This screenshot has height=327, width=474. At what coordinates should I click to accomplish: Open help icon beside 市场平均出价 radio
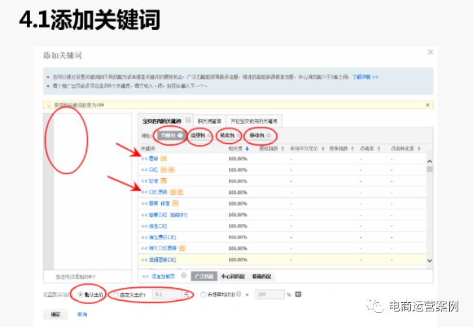click(x=239, y=294)
